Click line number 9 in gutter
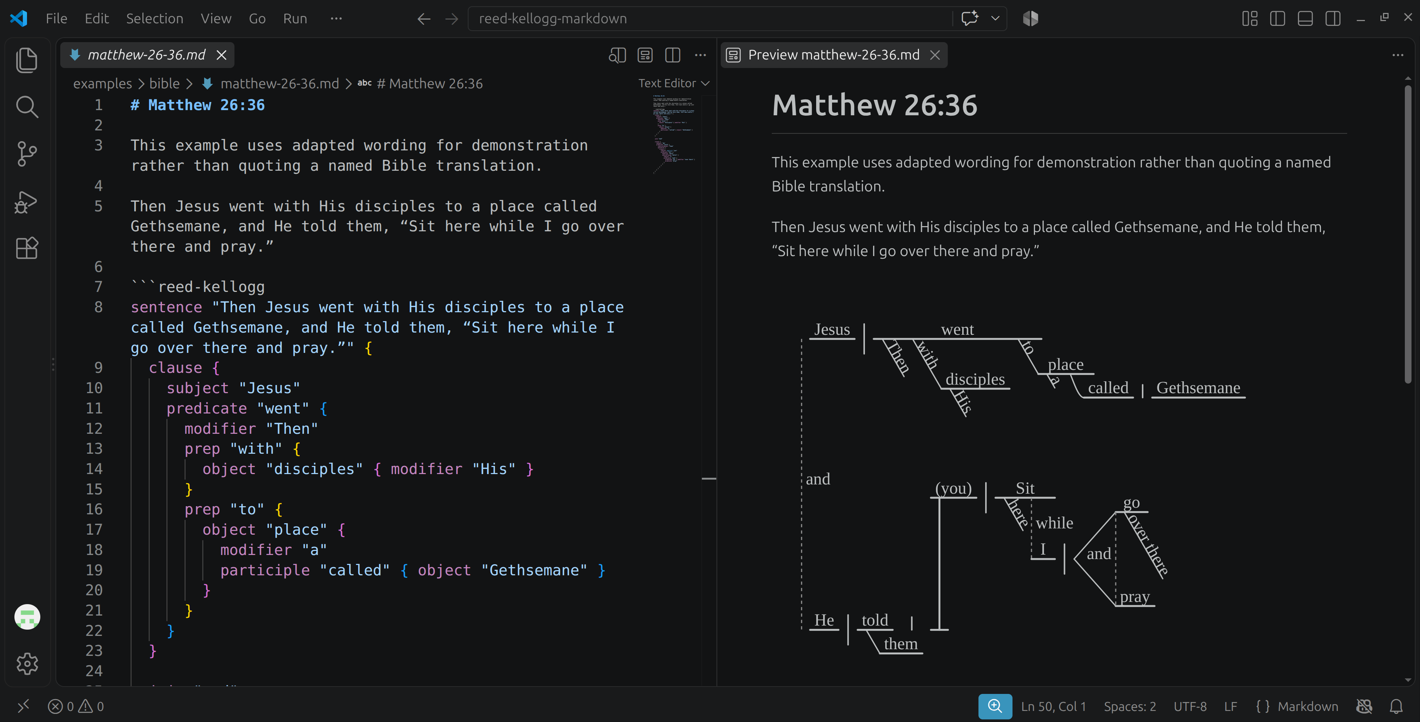The image size is (1420, 722). coord(98,368)
